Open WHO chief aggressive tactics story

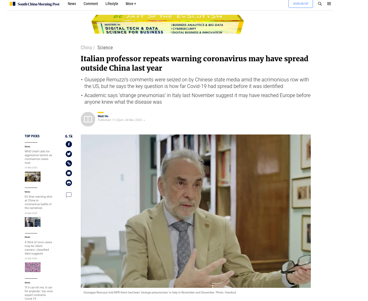coord(38,157)
